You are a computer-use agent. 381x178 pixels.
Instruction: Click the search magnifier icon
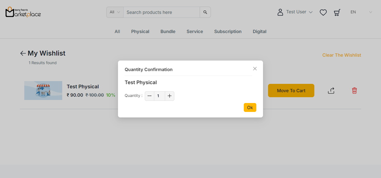(205, 12)
